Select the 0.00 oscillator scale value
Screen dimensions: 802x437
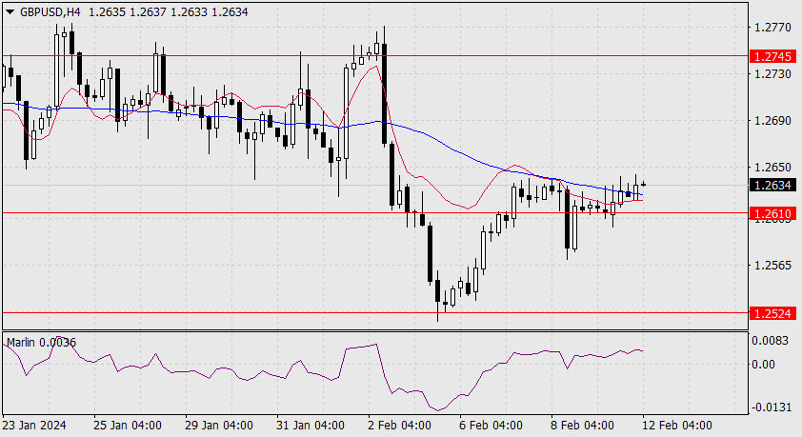point(764,365)
